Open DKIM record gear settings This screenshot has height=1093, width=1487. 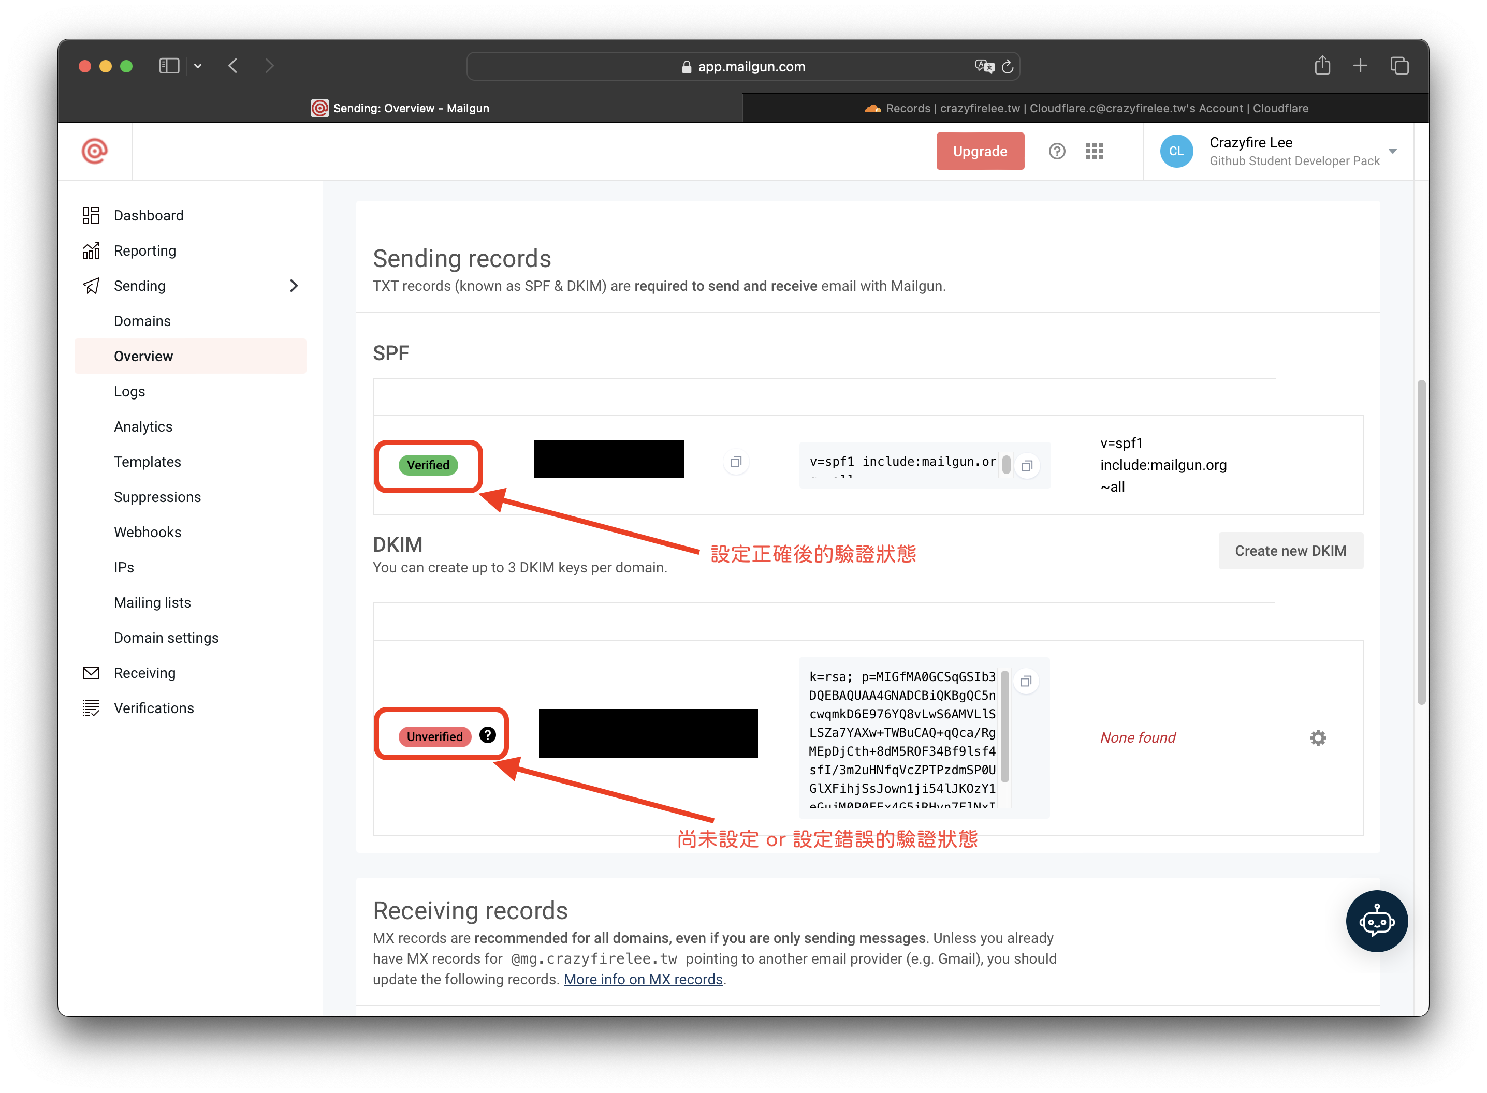(1318, 737)
